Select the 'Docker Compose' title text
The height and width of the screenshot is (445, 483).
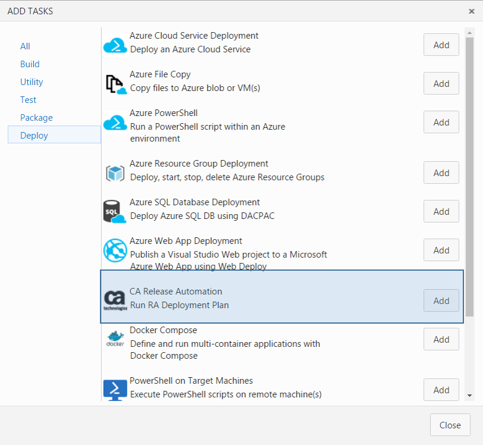[163, 330]
